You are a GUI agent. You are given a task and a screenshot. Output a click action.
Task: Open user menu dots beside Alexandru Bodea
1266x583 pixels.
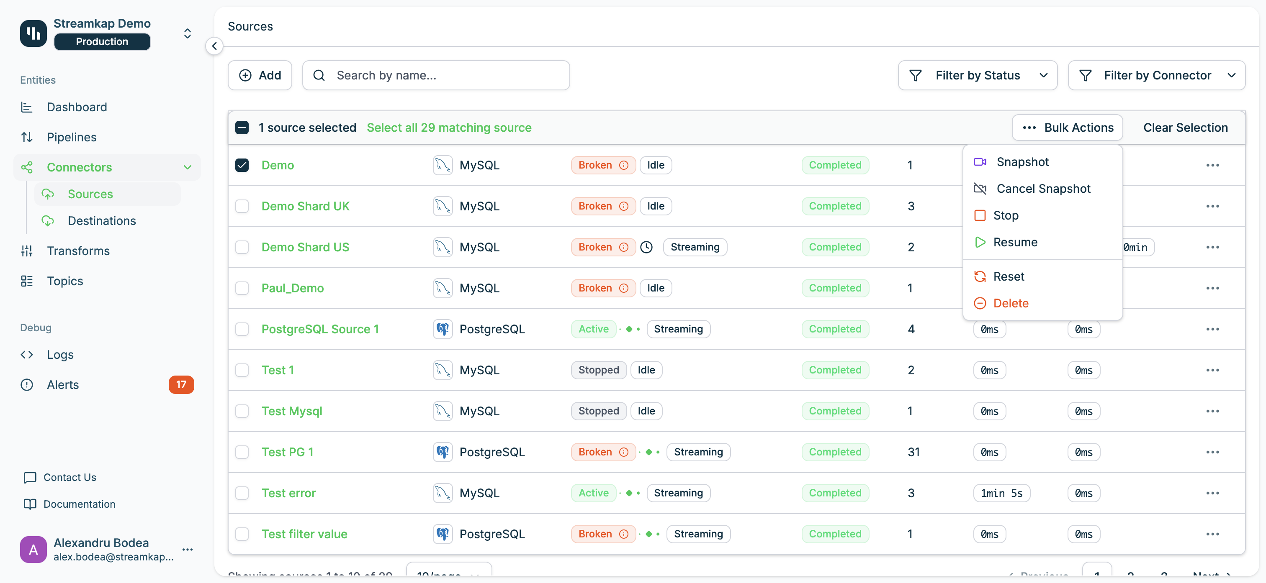pos(187,549)
